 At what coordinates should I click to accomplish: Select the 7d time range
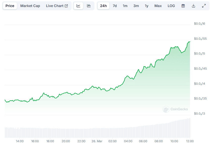115,6
